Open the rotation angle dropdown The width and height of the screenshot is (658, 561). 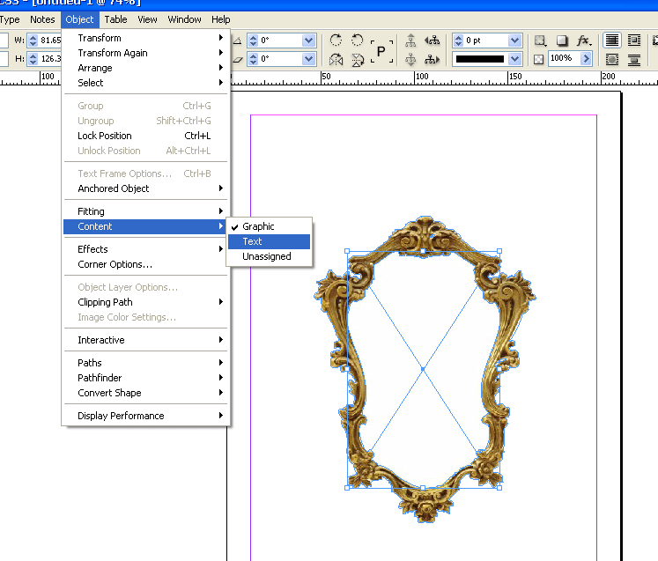tap(308, 41)
